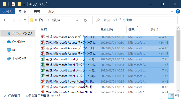Sort by the 種類 column header
The image size is (181, 99).
pos(138,29)
